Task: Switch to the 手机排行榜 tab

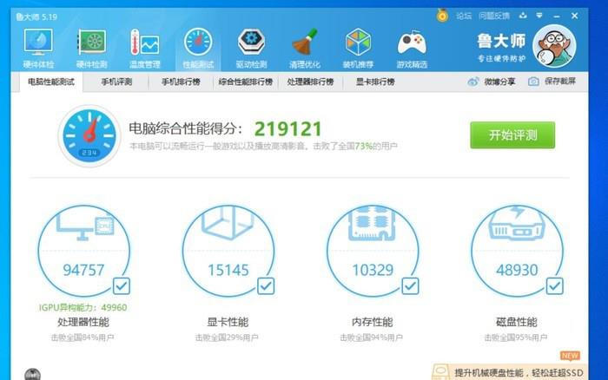Action: (181, 82)
